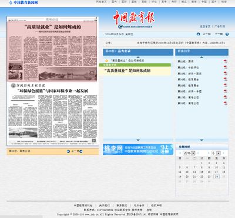Download the PDF for page 02

tap(226, 67)
